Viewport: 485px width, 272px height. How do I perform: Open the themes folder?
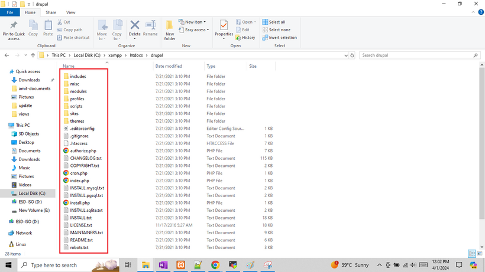(x=77, y=121)
